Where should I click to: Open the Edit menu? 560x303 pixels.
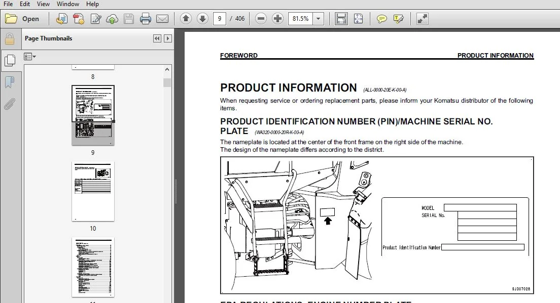point(25,4)
